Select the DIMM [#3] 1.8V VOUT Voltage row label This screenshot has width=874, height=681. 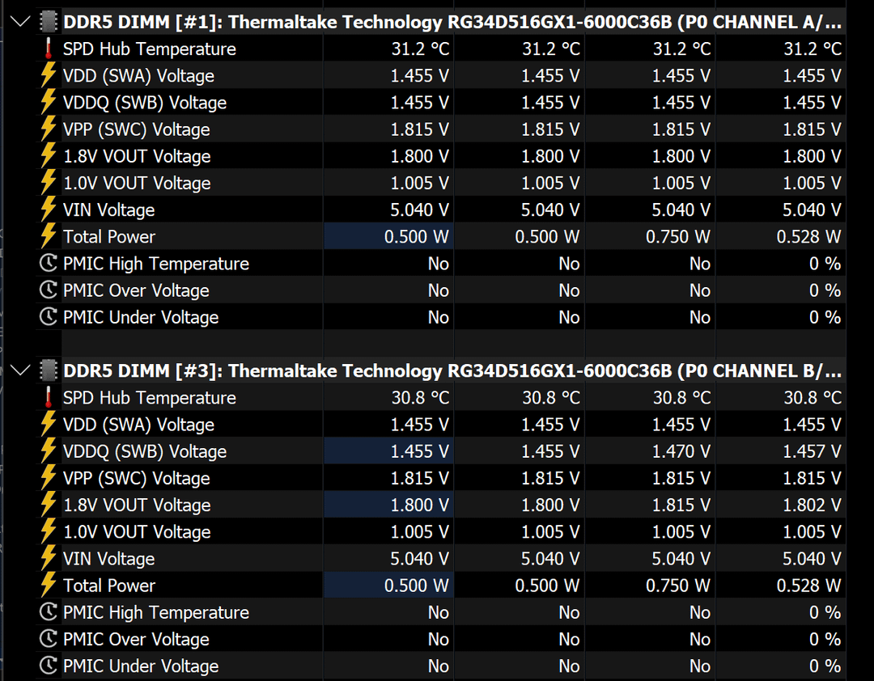point(137,505)
